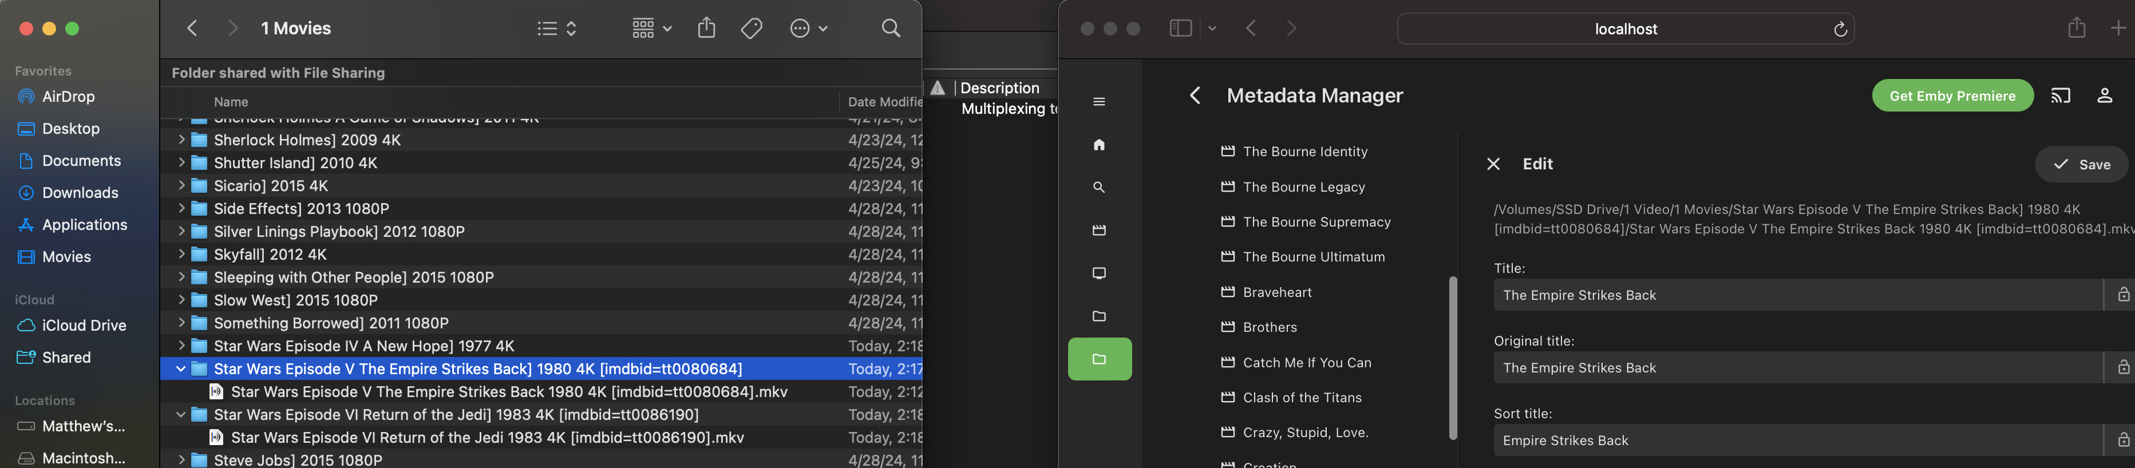Open Emby hamburger menu

pyautogui.click(x=1099, y=102)
